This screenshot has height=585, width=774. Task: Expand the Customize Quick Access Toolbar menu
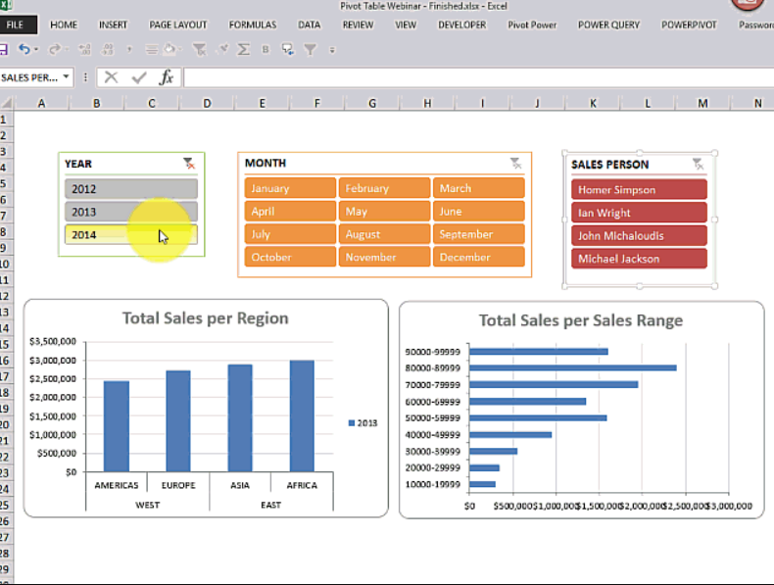332,50
